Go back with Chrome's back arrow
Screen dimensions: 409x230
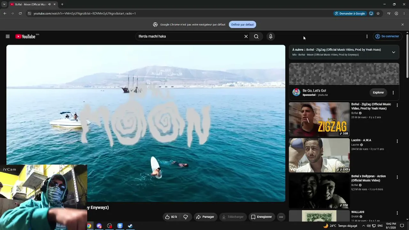pos(5,13)
